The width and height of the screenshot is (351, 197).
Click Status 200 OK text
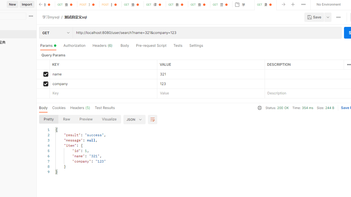point(277,108)
